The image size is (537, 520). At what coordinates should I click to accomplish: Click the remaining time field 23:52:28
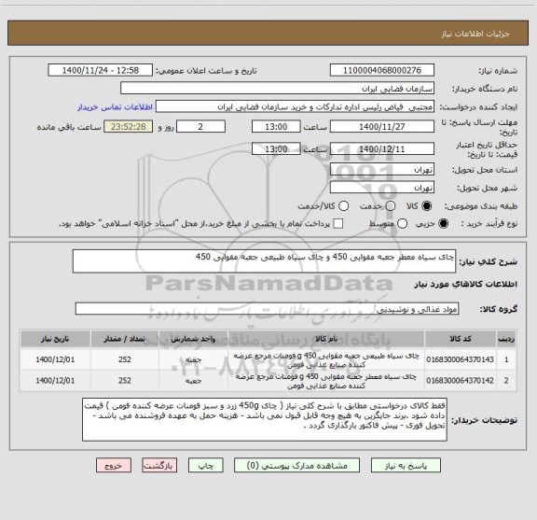[x=129, y=127]
